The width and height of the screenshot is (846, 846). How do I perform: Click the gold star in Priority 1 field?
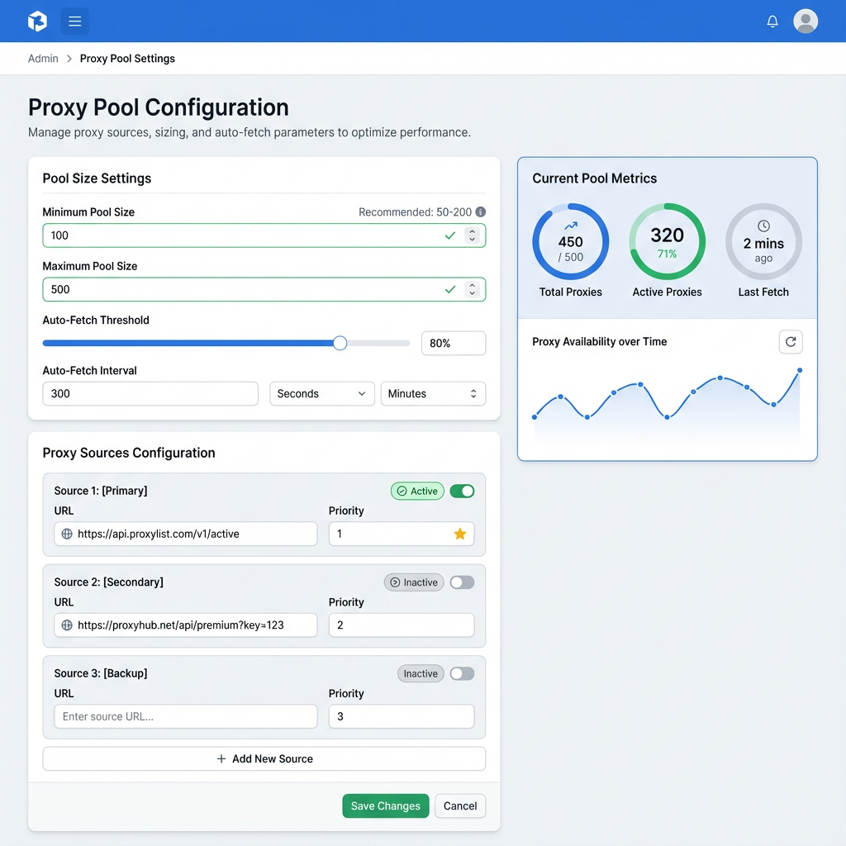click(460, 534)
